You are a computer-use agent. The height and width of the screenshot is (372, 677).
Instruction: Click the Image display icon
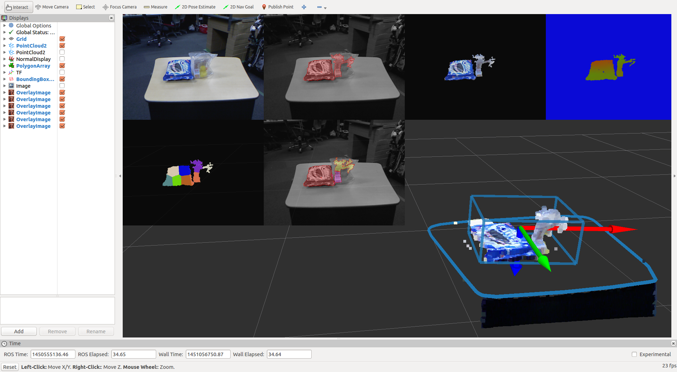coord(11,86)
